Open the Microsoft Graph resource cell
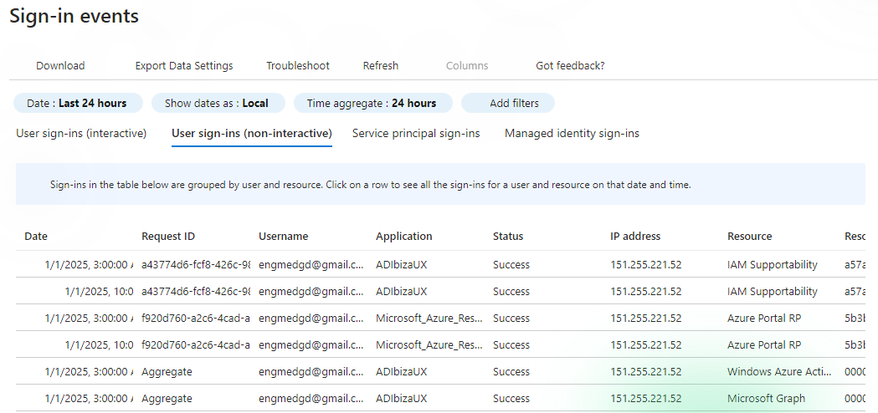 (766, 399)
